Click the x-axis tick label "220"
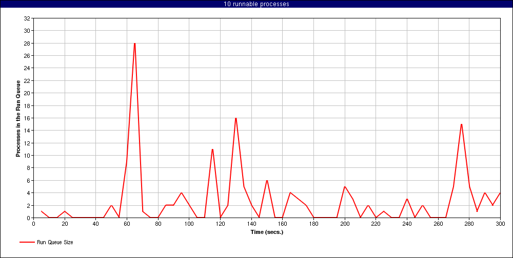Screen dimensions: 513x258 click(x=376, y=224)
